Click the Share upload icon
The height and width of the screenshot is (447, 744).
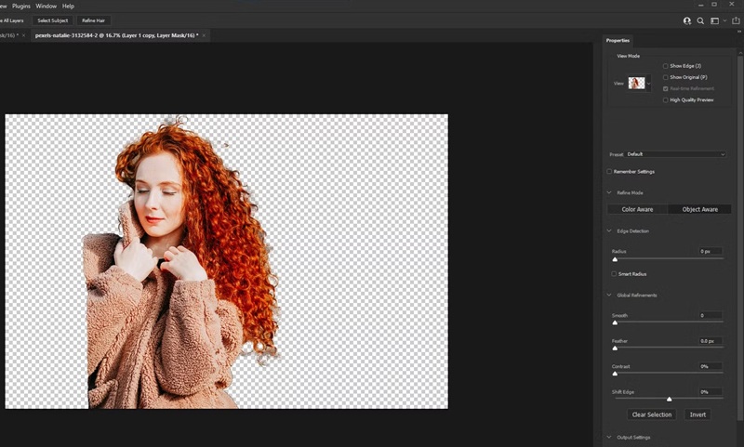coord(736,20)
